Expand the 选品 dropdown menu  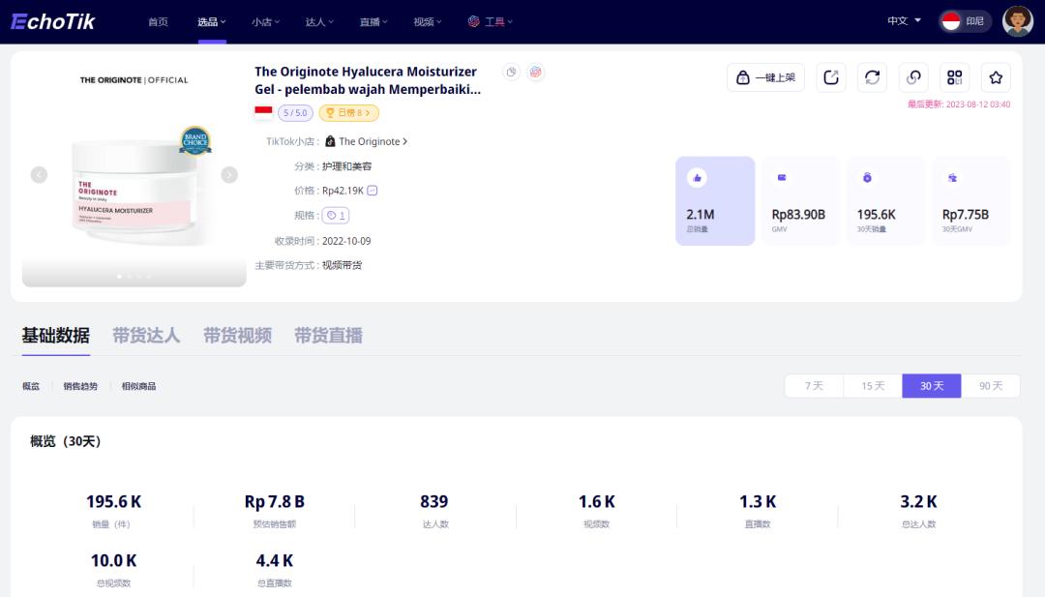click(211, 21)
